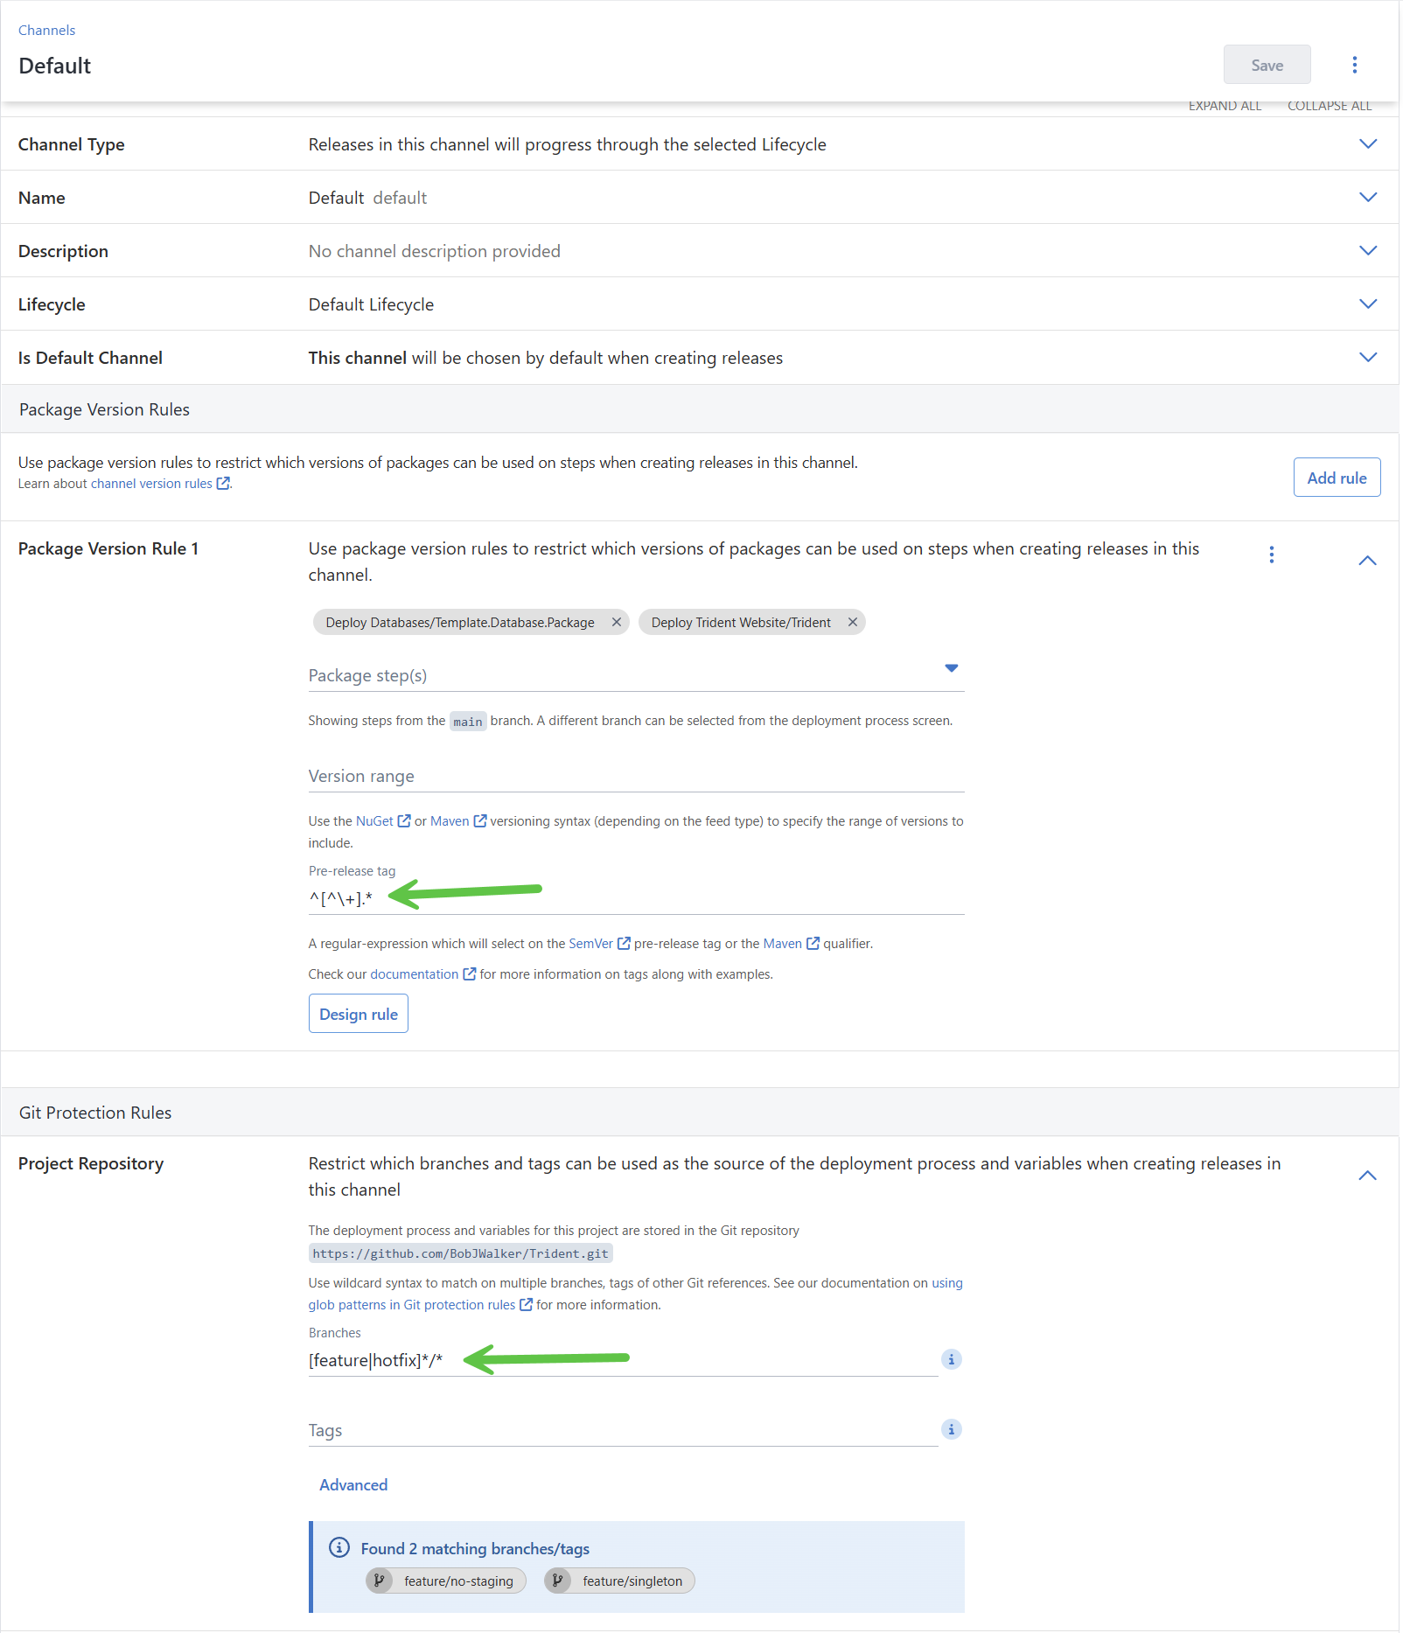Click the Design rule button
The width and height of the screenshot is (1403, 1633).
(358, 1013)
